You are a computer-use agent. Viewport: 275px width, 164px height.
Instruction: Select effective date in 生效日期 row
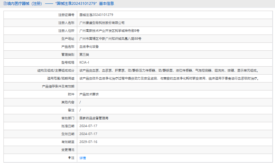(x=88, y=134)
